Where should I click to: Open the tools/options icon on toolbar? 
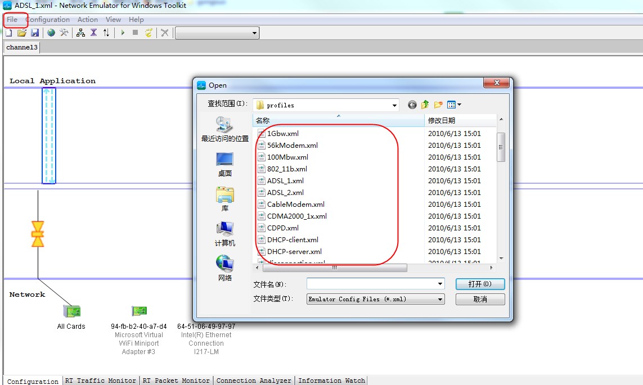(64, 33)
